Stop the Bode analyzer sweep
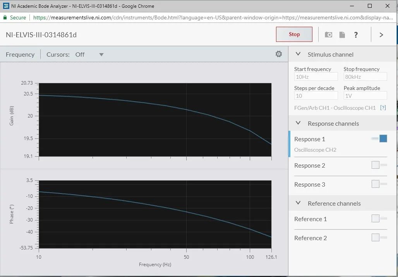This screenshot has height=277, width=398. (294, 35)
